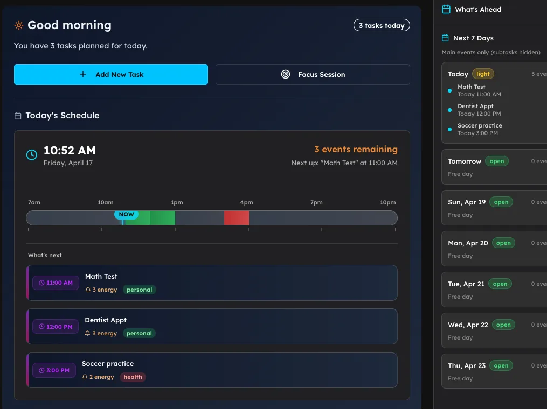Click the 'open' badge on Thu, Apr 23

coord(501,365)
